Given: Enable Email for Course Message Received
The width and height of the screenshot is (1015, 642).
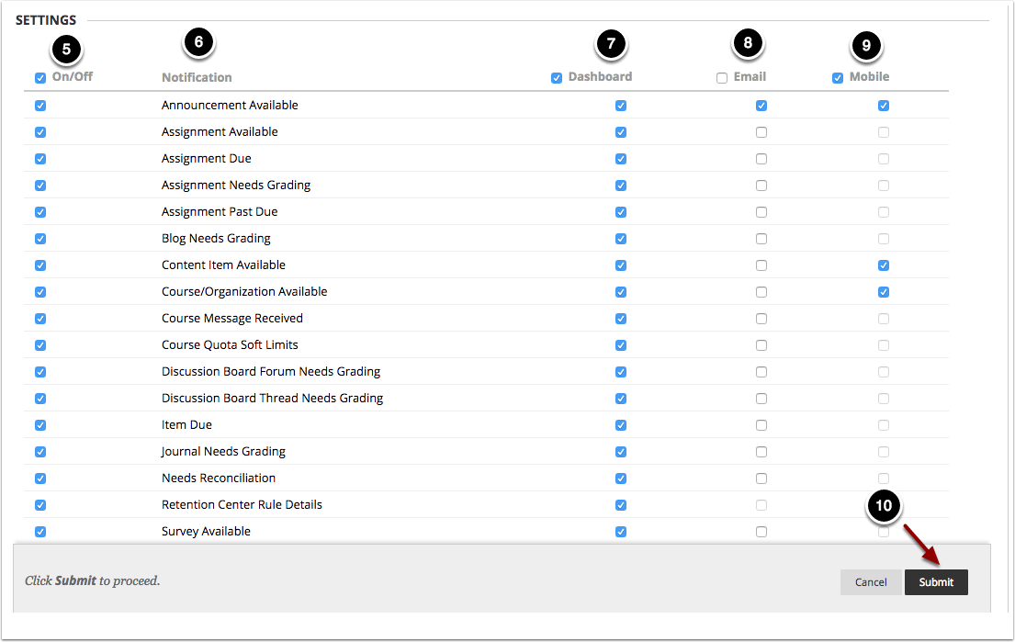Looking at the screenshot, I should pyautogui.click(x=761, y=319).
